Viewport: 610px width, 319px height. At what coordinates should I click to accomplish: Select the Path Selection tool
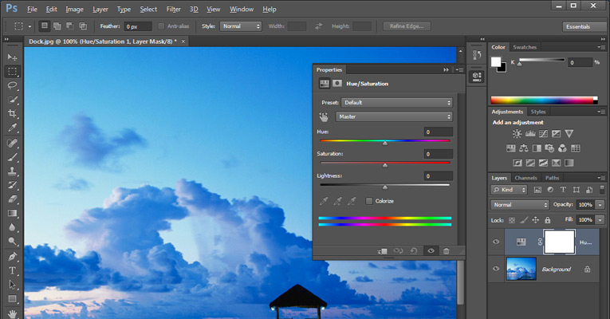pyautogui.click(x=12, y=285)
